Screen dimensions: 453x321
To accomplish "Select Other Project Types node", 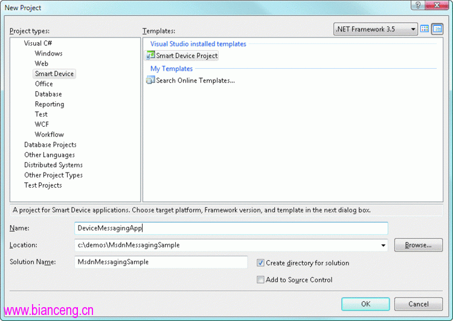I will 53,175.
